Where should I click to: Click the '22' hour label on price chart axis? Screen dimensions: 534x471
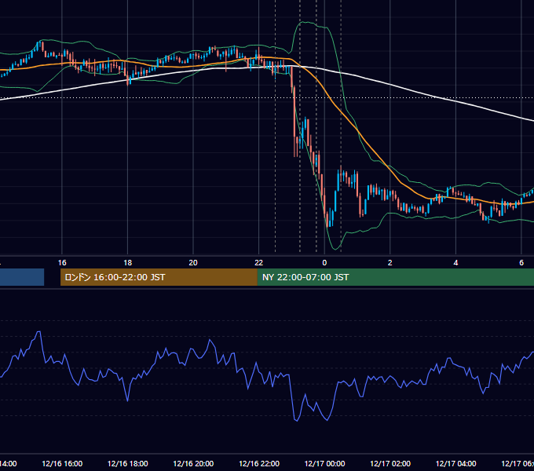coord(259,263)
